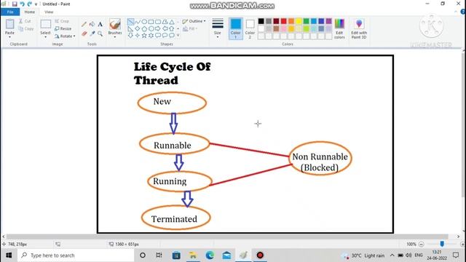Open the Paste dropdown arrow

[9, 37]
